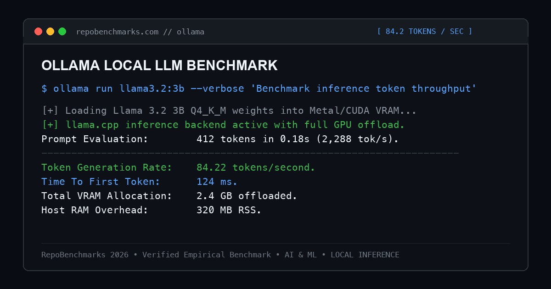551x289 pixels.
Task: Click the Total VRAM Allocation label
Action: [107, 196]
